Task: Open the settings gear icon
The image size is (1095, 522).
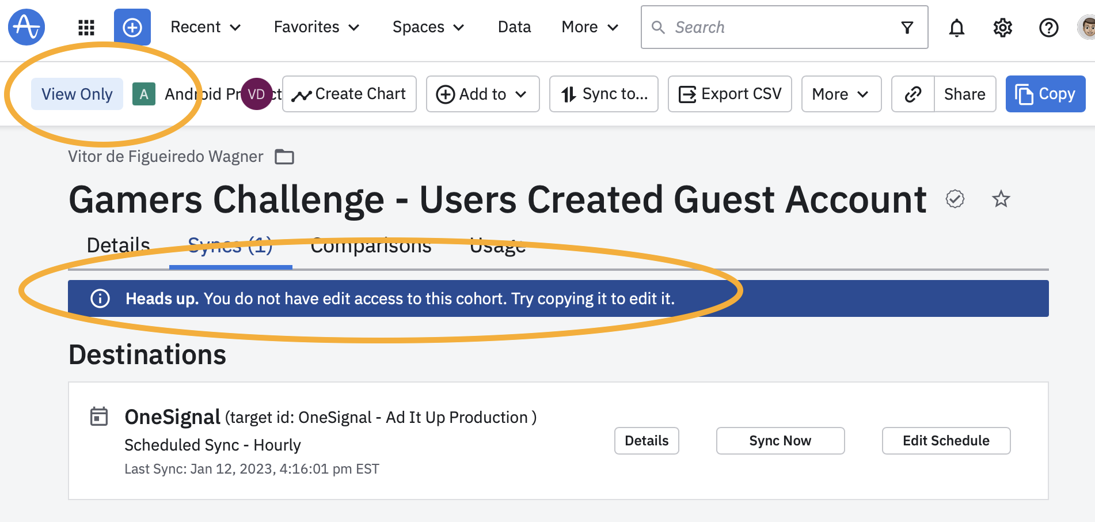Action: 1002,27
